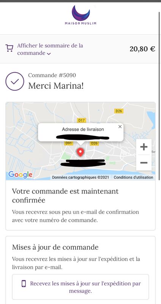Open the Google logo on the map
The height and width of the screenshot is (304, 161).
click(x=21, y=175)
